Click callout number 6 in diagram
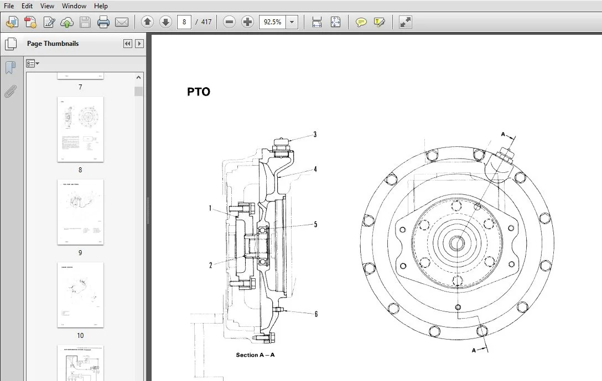The height and width of the screenshot is (381, 602). [x=316, y=314]
